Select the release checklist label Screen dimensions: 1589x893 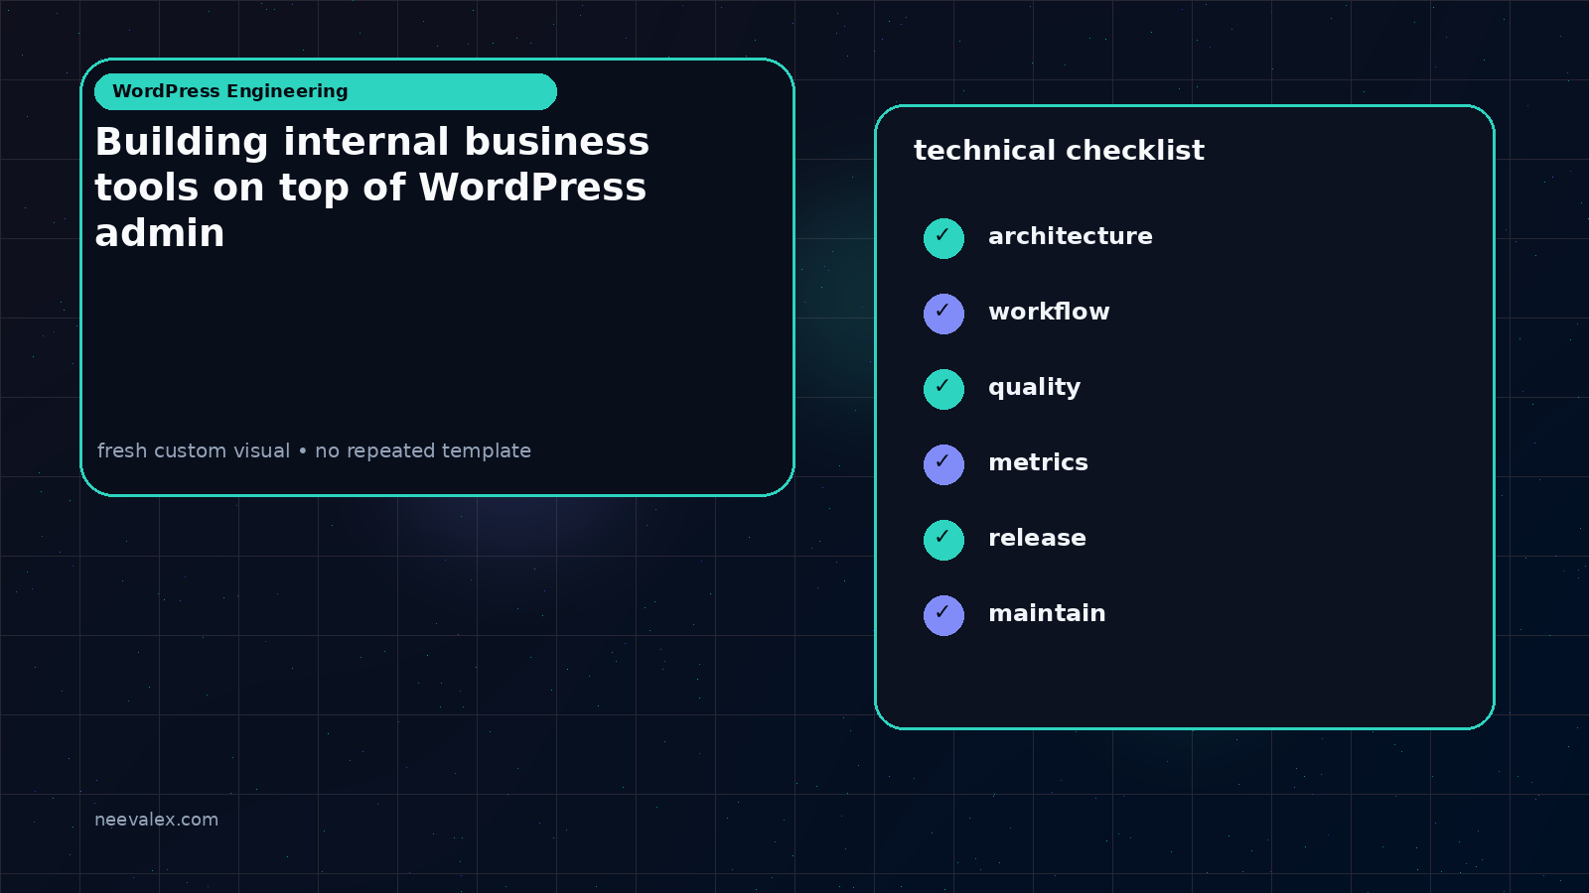(x=1037, y=538)
